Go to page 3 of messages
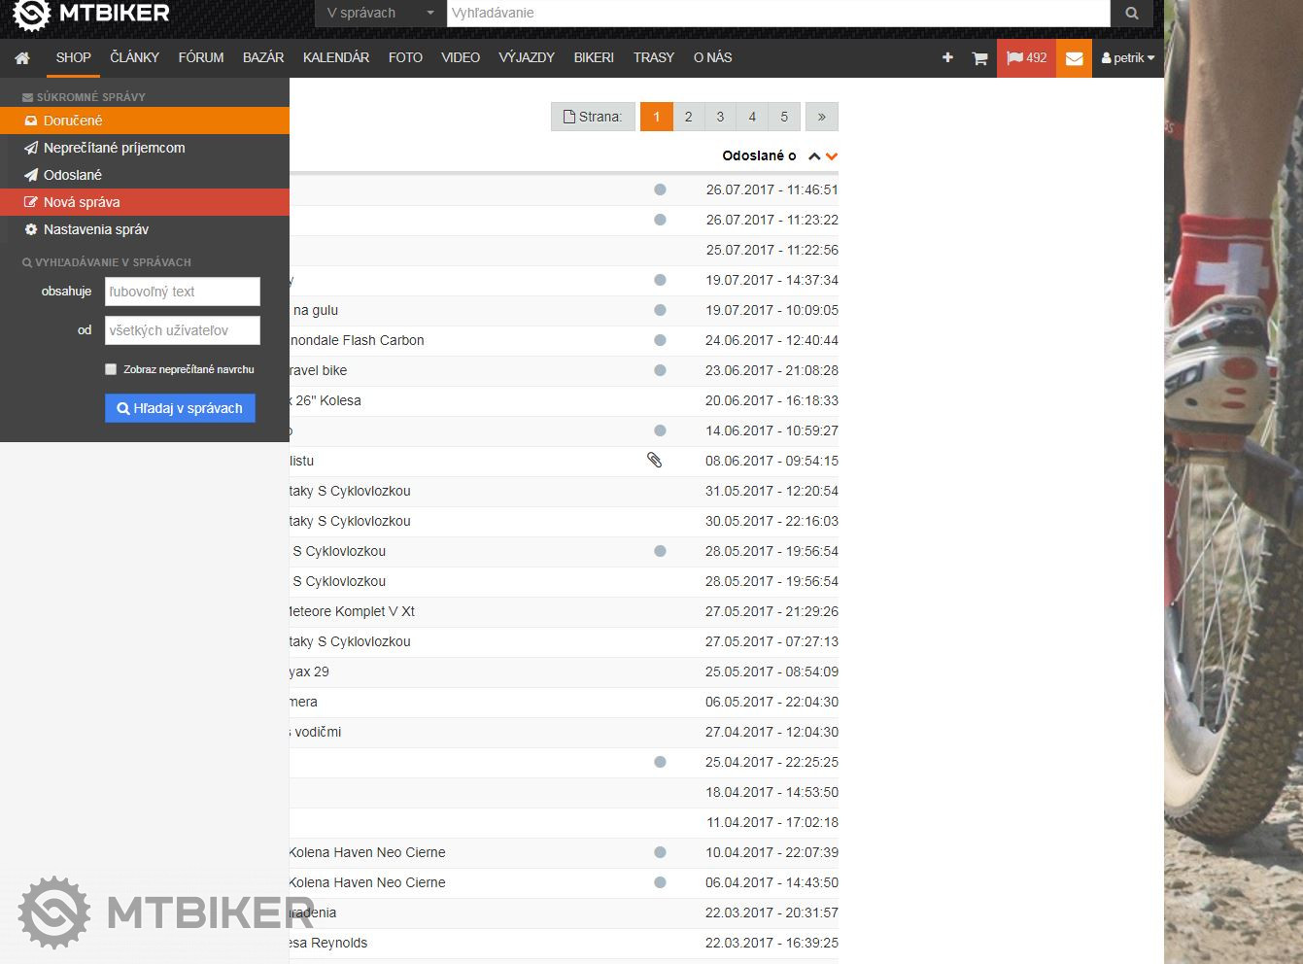 pyautogui.click(x=720, y=117)
